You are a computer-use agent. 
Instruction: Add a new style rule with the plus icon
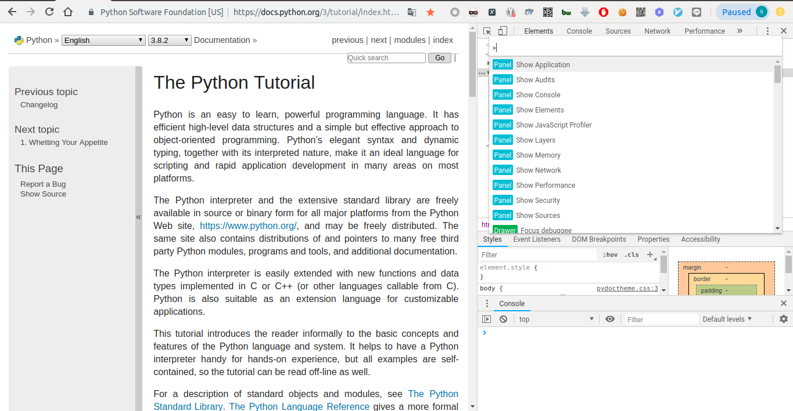pyautogui.click(x=650, y=254)
